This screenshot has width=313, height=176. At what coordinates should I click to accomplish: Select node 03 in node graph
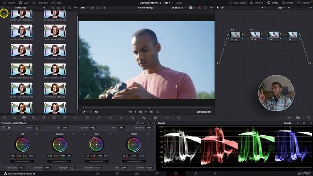pos(274,36)
